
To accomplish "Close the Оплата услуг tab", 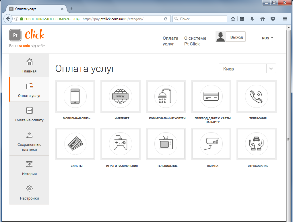I will click(62, 9).
